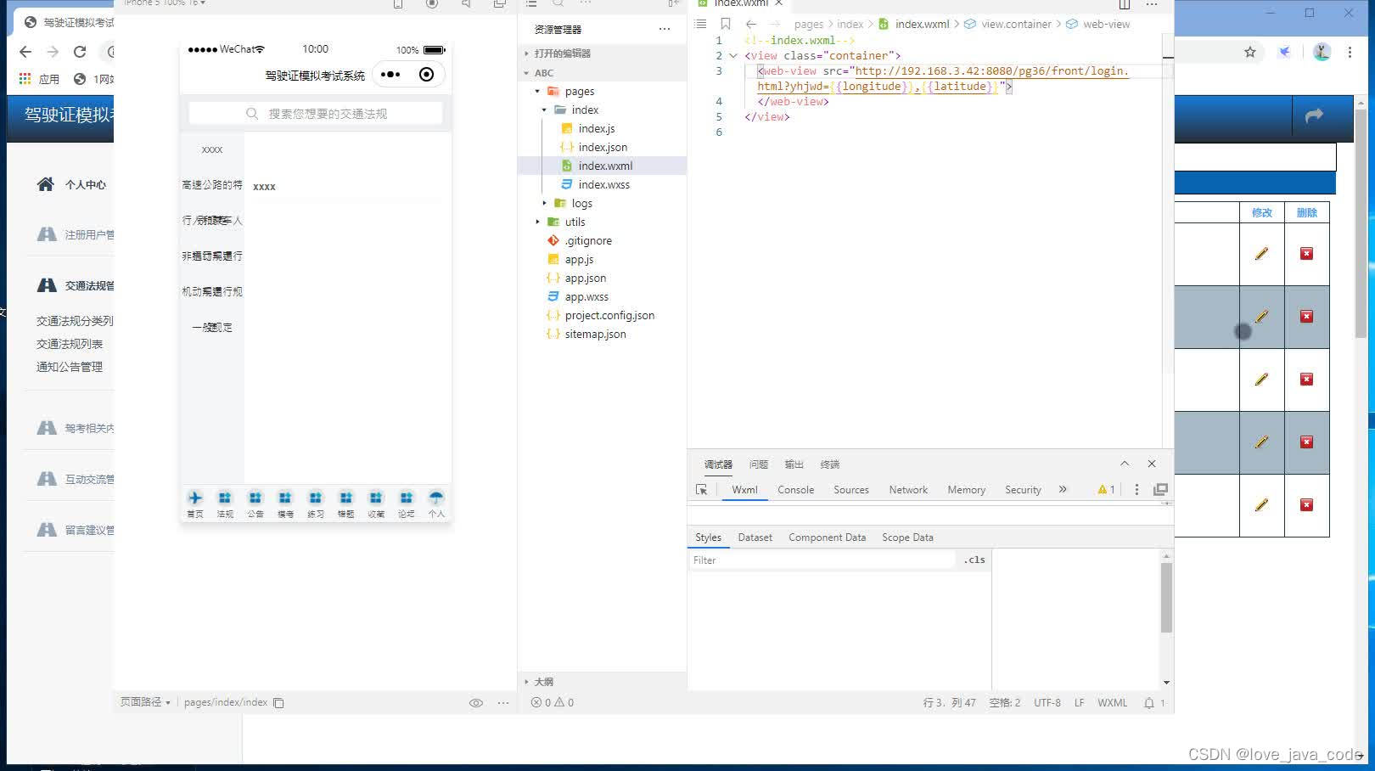The image size is (1375, 771).
Task: Click the red delete icon in last table row
Action: point(1306,505)
